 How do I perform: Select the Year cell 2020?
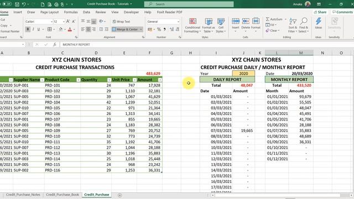(243, 74)
